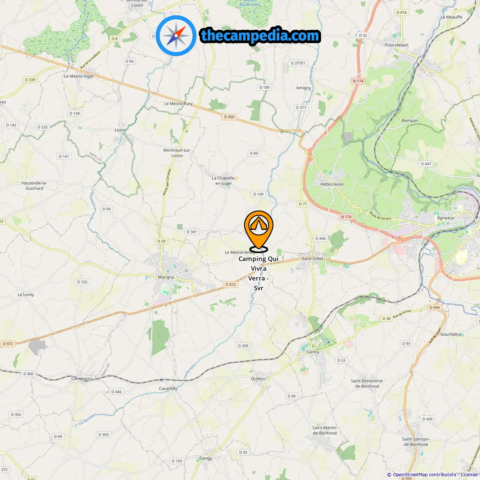The image size is (480, 480).
Task: Click the D 900 road shield
Action: pos(229,117)
